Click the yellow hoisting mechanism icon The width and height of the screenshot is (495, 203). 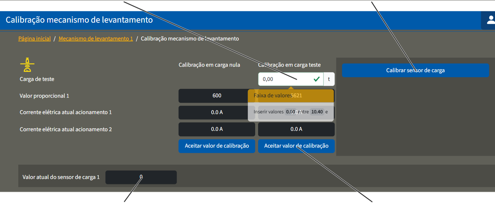(x=27, y=65)
